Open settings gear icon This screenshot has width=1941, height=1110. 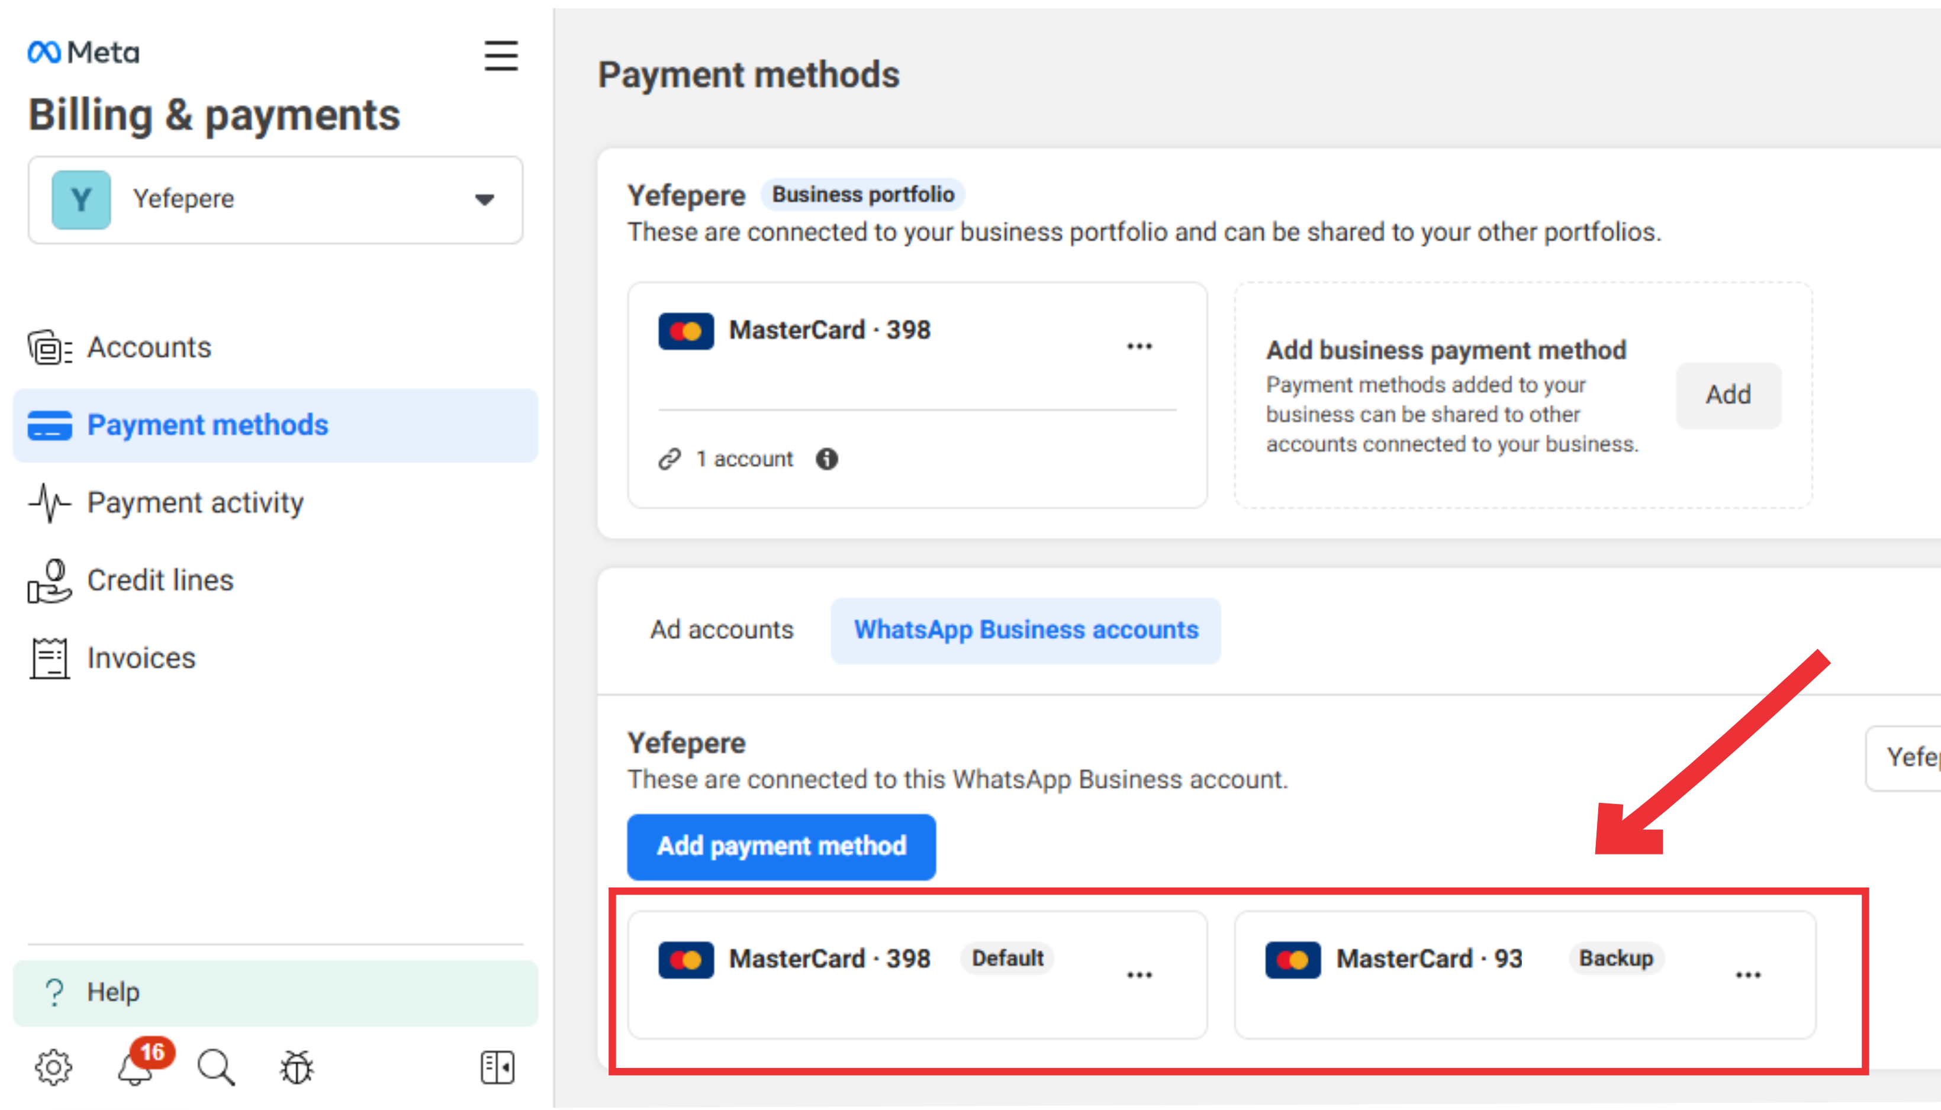(x=53, y=1067)
